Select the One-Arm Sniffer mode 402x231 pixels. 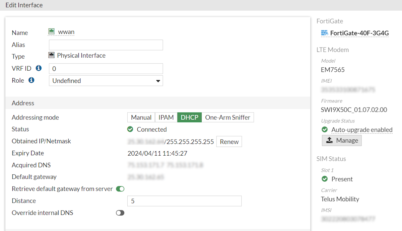[228, 117]
